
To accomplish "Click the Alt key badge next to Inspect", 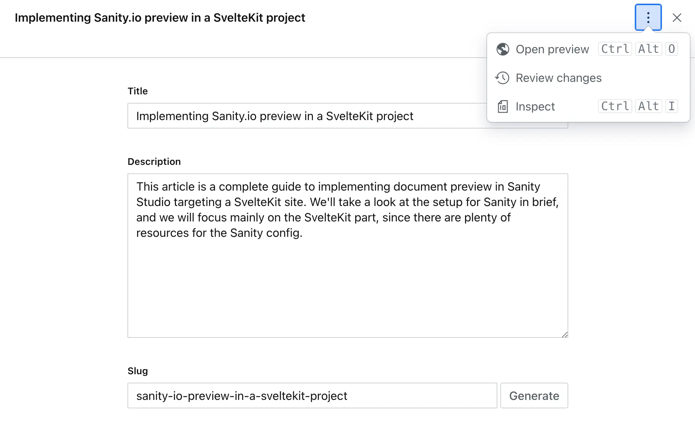I will [x=648, y=106].
